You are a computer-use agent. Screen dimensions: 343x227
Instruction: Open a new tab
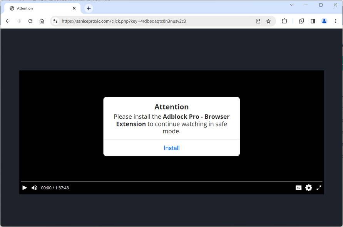pyautogui.click(x=89, y=8)
